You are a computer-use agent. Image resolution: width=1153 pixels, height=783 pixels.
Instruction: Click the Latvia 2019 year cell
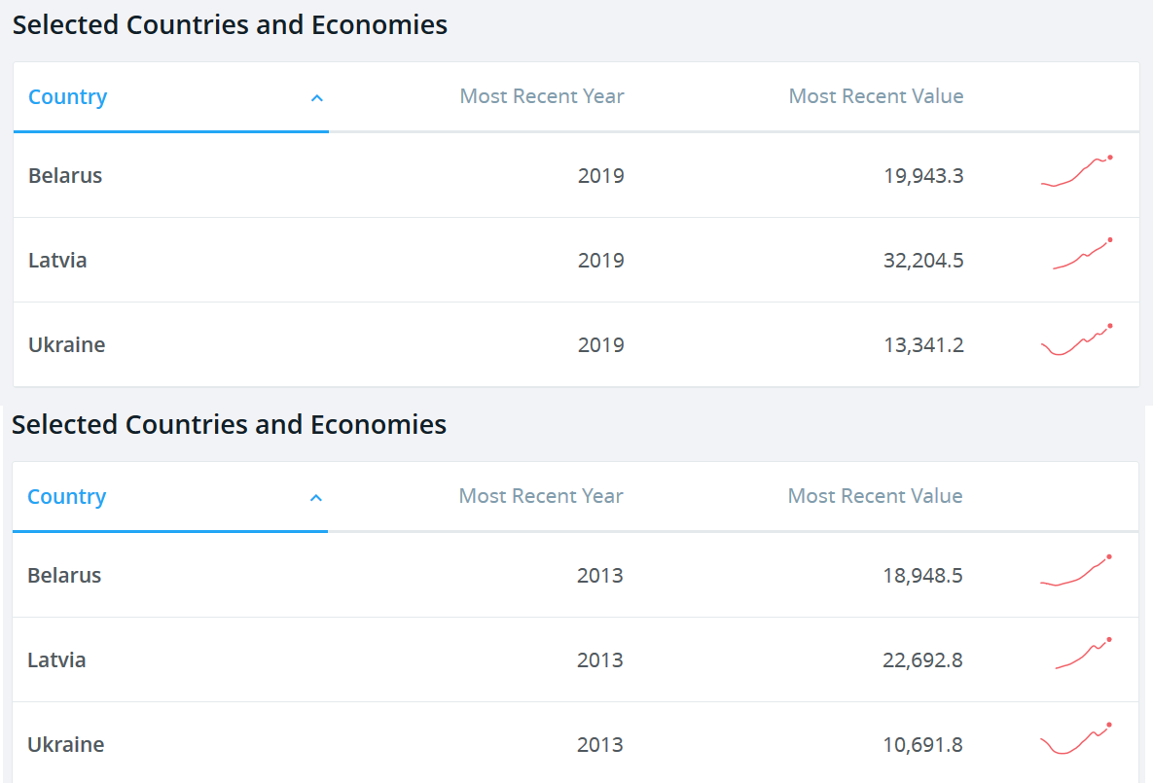(x=600, y=261)
